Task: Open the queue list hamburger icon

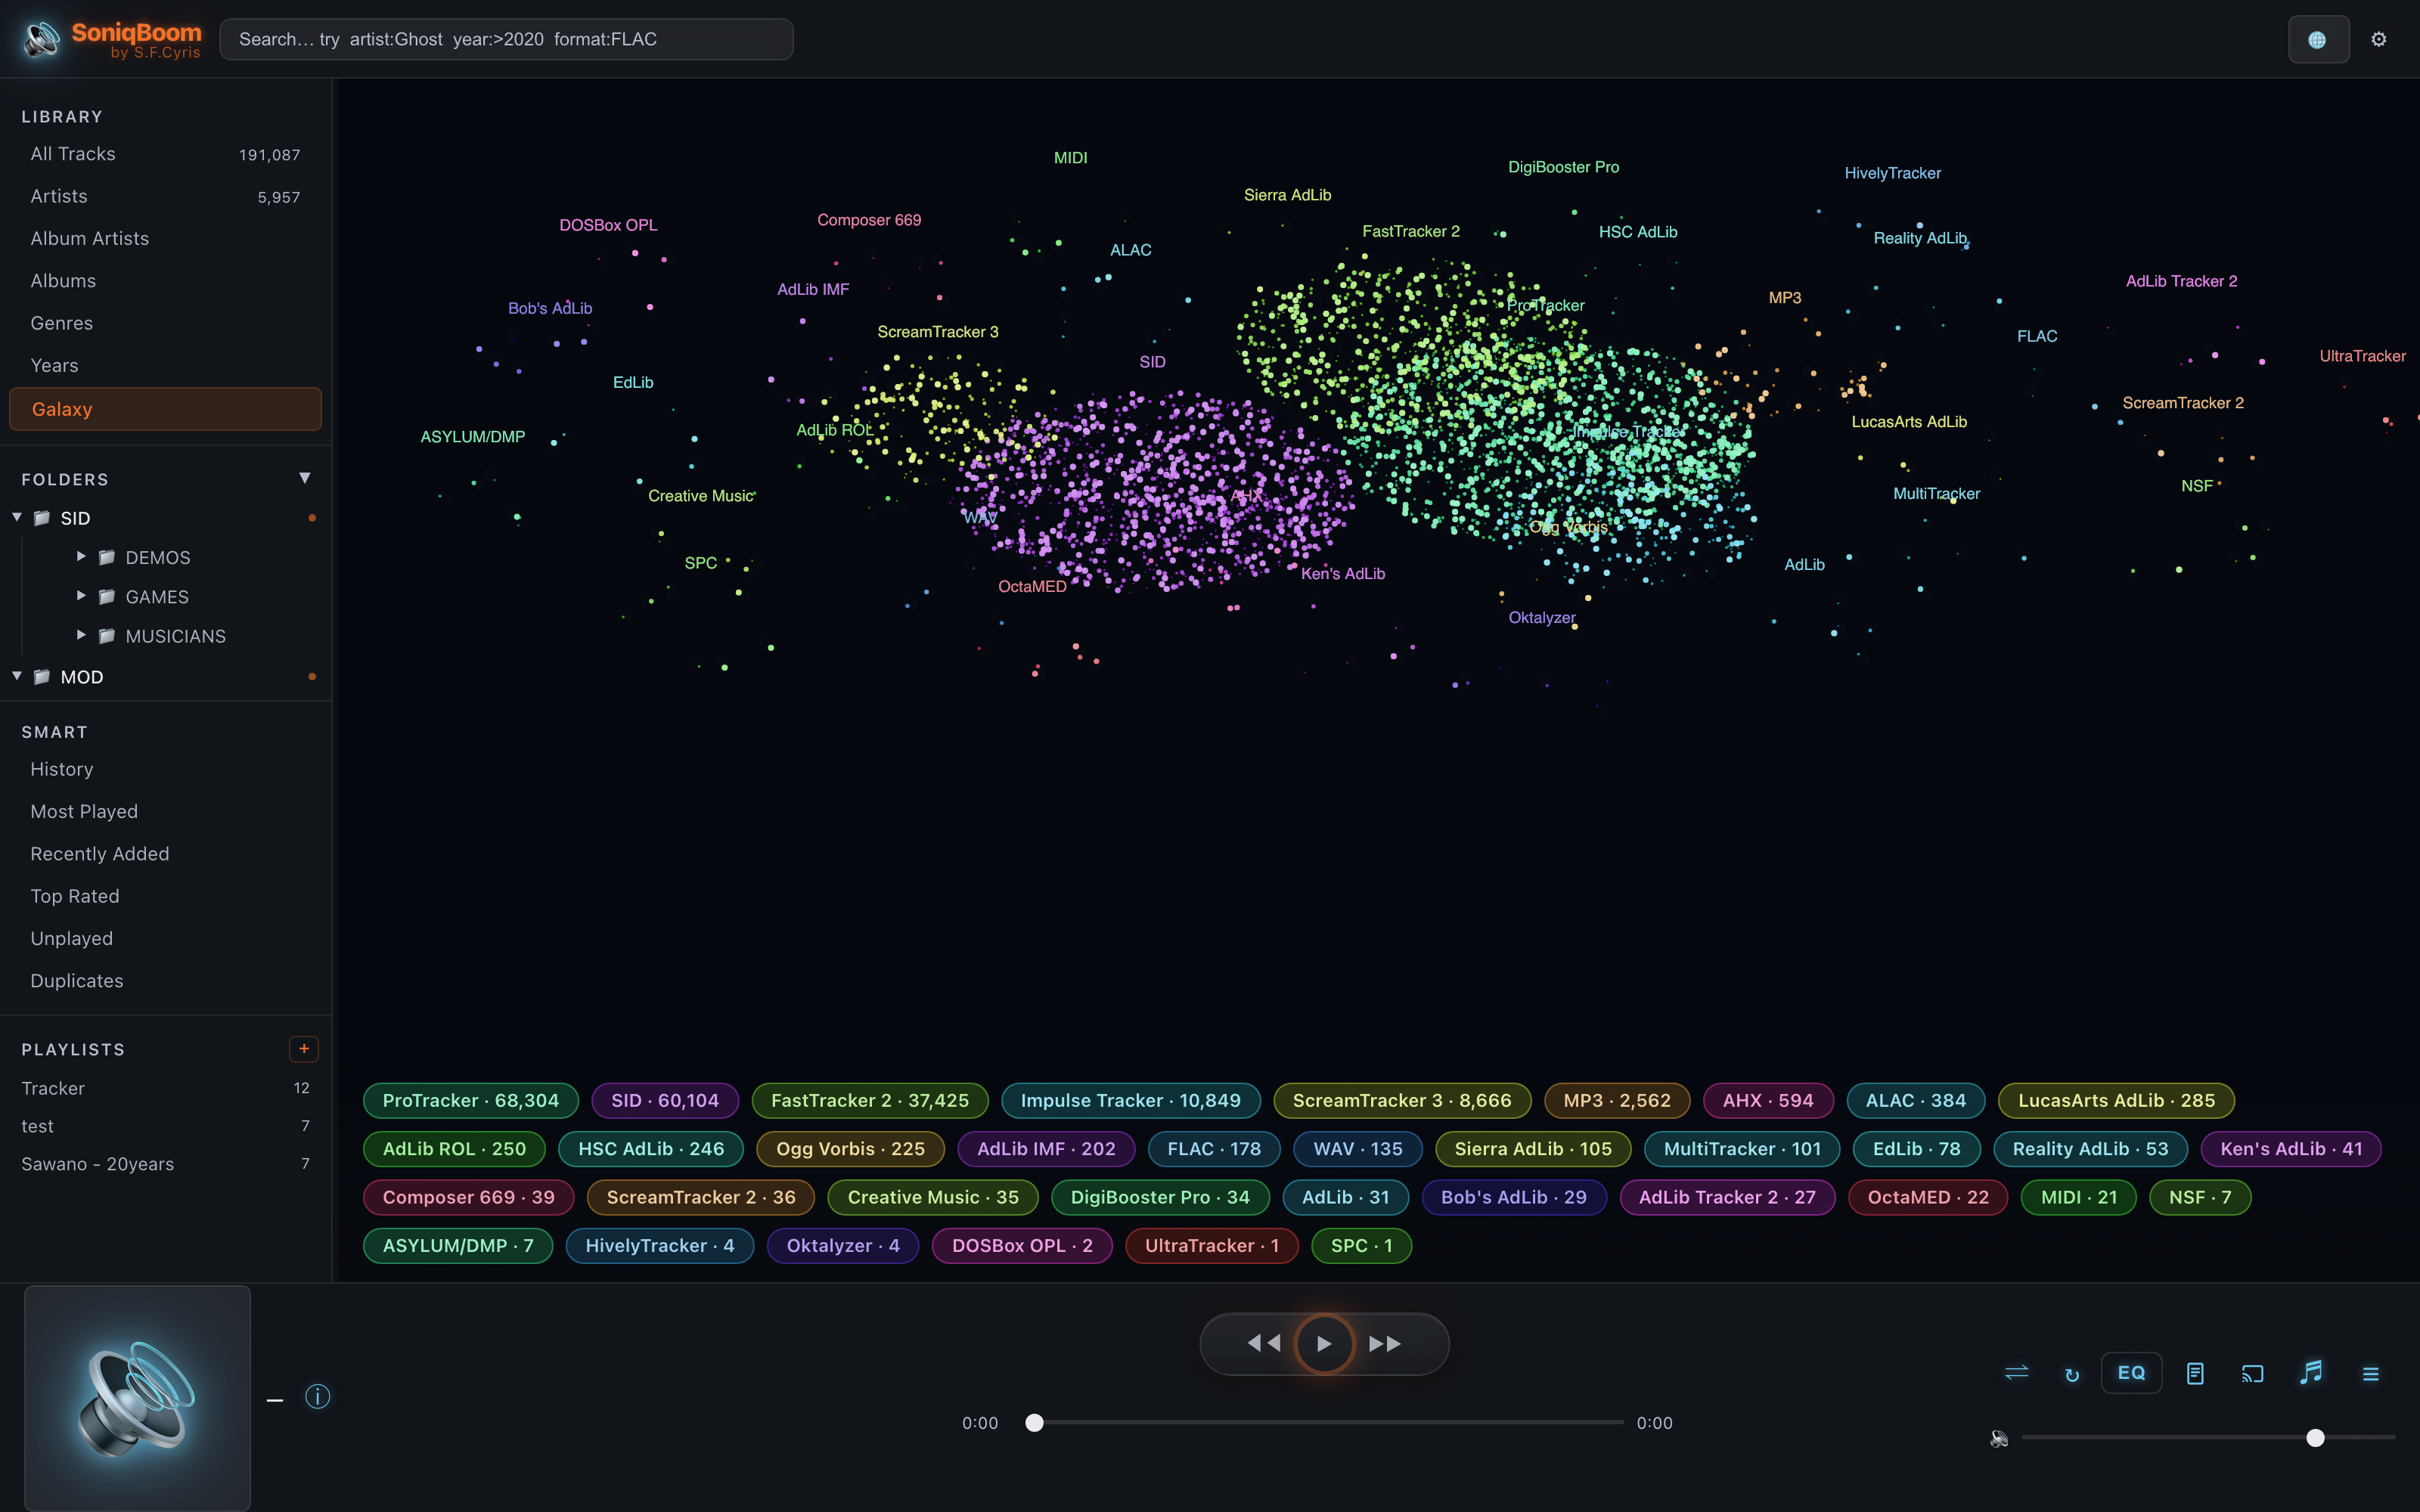Action: pyautogui.click(x=2370, y=1374)
